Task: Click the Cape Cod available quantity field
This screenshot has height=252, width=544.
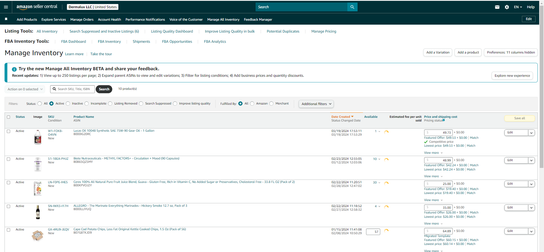Action: pos(373,232)
